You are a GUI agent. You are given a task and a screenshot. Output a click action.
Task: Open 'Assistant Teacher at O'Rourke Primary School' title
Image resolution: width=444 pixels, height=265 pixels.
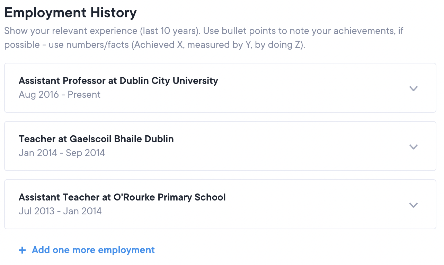122,197
